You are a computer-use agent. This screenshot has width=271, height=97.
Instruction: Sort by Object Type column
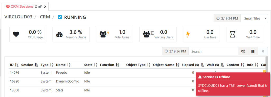tap(138, 65)
